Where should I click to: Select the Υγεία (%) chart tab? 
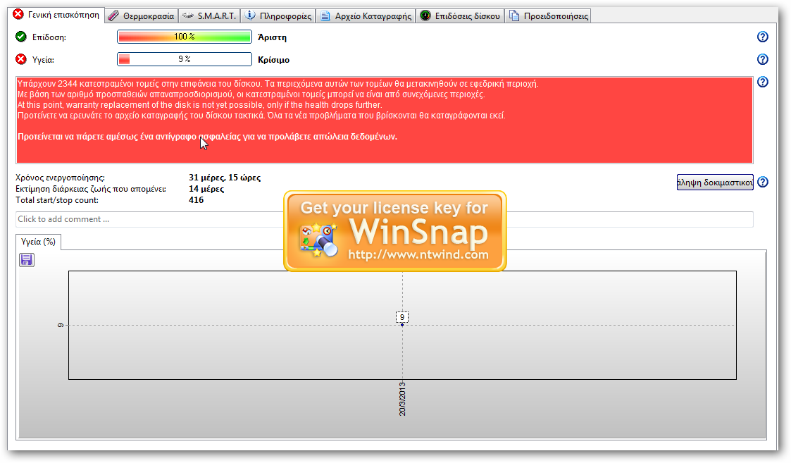pos(38,242)
